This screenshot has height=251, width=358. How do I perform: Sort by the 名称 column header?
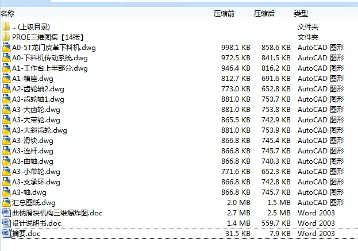[7, 13]
